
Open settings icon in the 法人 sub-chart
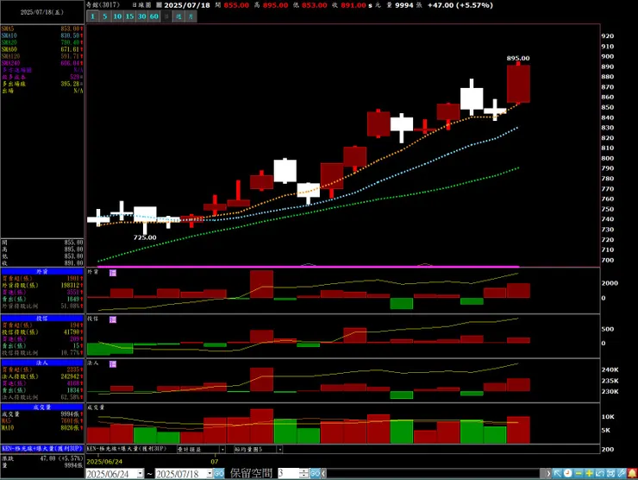coord(113,363)
